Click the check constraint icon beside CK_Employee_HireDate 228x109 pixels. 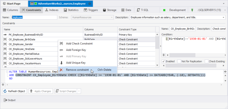(x=5, y=49)
